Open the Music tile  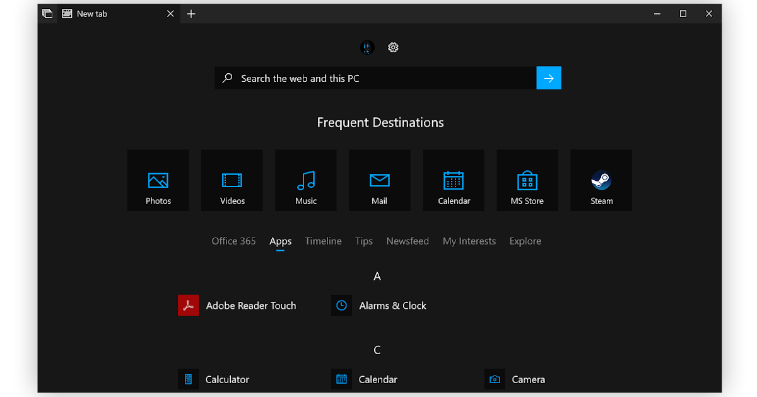pyautogui.click(x=305, y=180)
